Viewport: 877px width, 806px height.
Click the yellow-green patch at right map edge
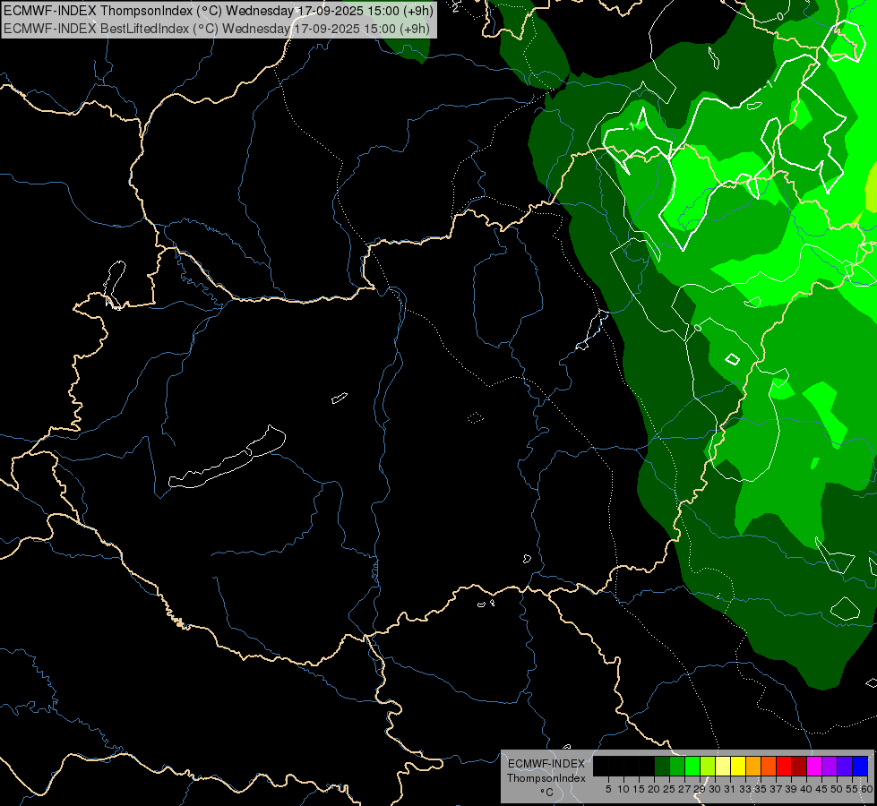(871, 186)
